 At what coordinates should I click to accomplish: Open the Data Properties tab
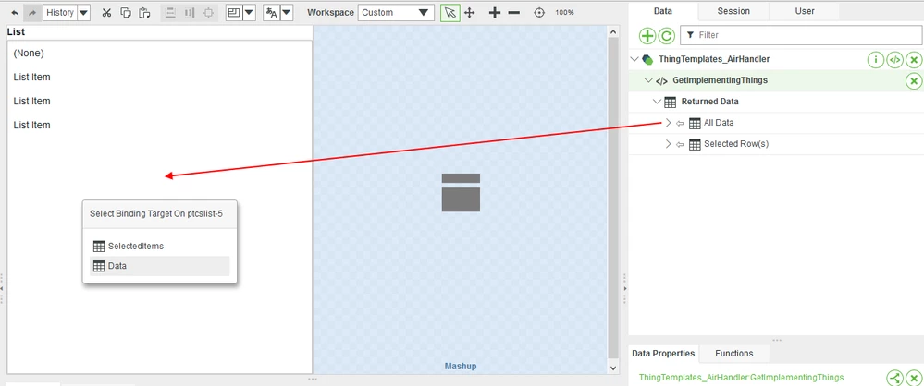(663, 354)
